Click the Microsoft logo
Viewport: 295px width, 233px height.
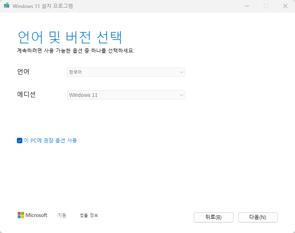pyautogui.click(x=32, y=215)
